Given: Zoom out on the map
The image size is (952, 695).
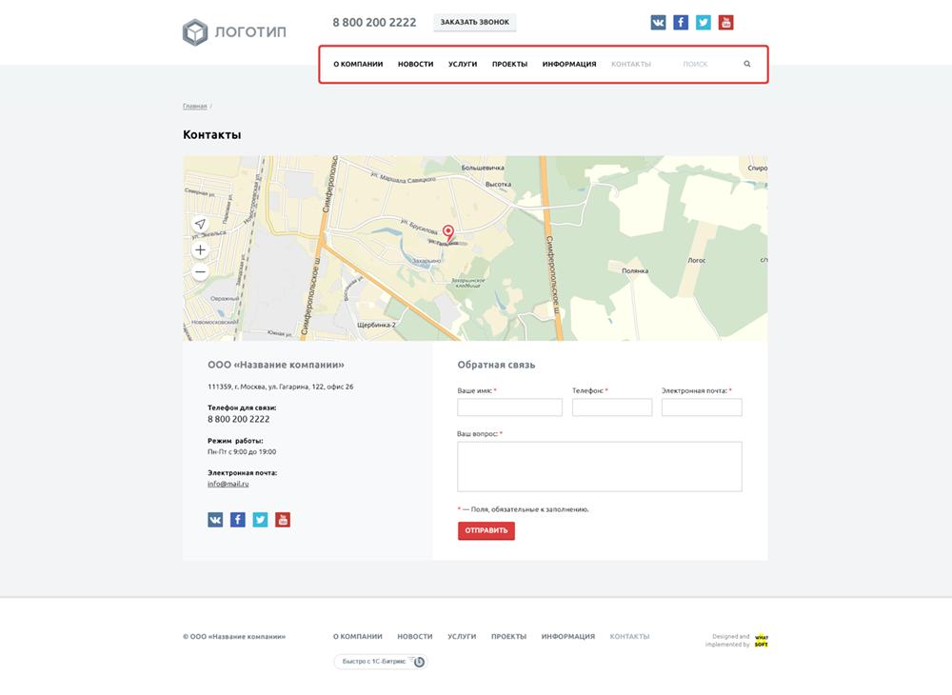Looking at the screenshot, I should coord(200,272).
